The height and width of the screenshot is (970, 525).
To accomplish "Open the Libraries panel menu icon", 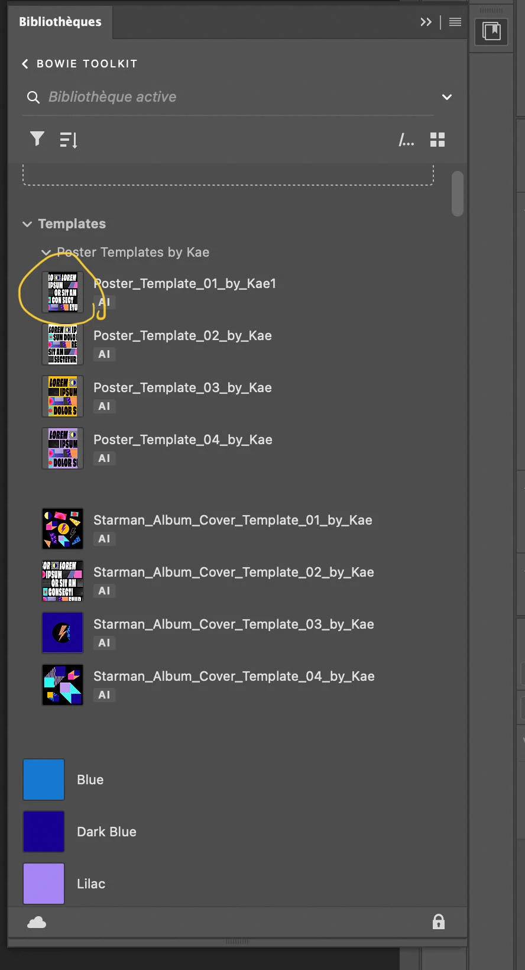I will coord(455,22).
